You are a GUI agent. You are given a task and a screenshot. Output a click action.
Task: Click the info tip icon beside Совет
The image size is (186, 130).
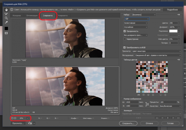pyautogui.click(x=12, y=9)
